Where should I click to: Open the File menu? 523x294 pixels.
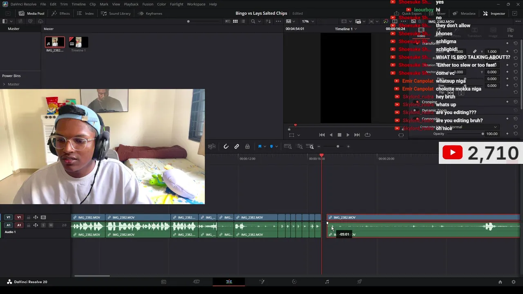43,4
